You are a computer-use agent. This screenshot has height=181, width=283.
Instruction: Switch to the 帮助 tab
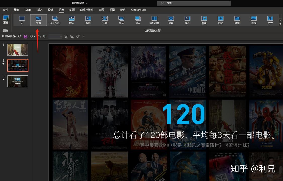click(123, 10)
